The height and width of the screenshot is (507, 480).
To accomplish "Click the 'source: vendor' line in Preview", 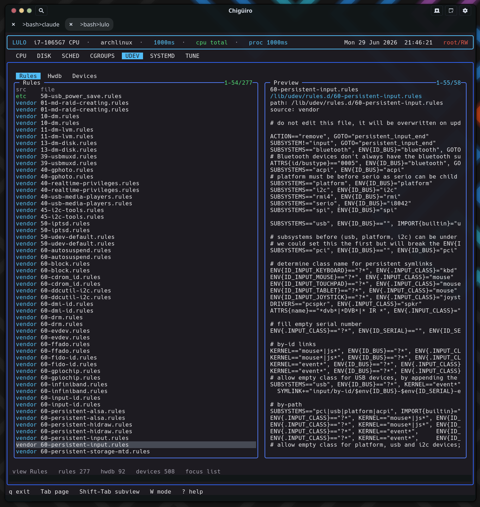I will click(x=295, y=109).
